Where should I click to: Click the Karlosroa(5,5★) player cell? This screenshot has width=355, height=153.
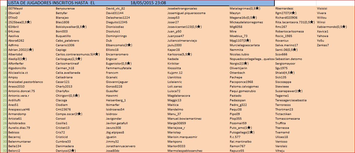179,54
